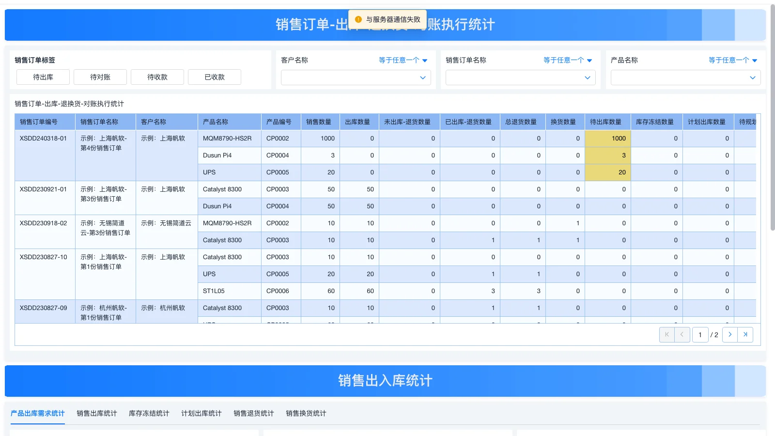
Task: Click order name 示例：上海帆软-第4份销售订单
Action: [x=106, y=156]
